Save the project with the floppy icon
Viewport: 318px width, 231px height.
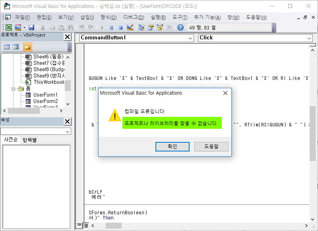point(31,27)
